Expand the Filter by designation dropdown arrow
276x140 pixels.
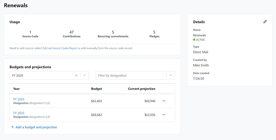point(171,75)
